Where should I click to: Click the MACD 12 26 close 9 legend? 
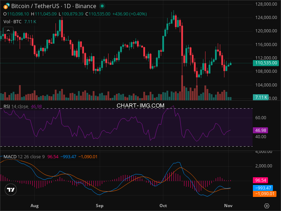pos(24,156)
